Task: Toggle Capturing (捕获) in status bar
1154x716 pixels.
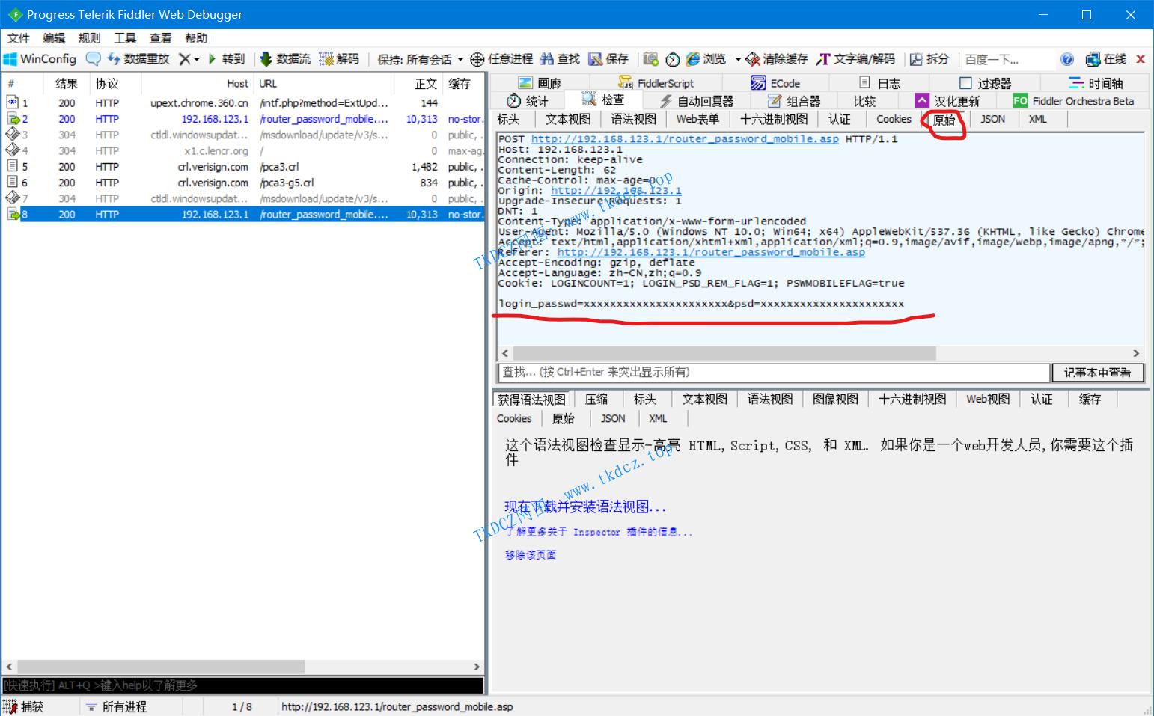Action: point(23,706)
